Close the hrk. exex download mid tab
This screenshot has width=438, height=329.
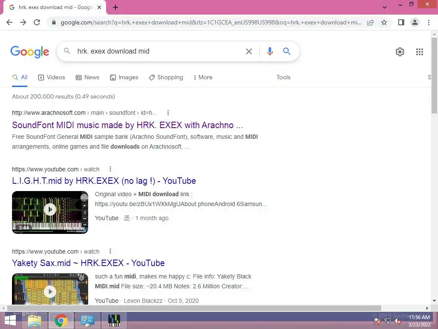coord(99,8)
